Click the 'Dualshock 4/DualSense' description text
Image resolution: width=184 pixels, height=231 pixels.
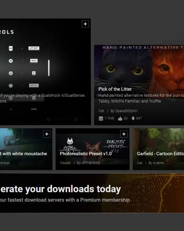point(63,95)
